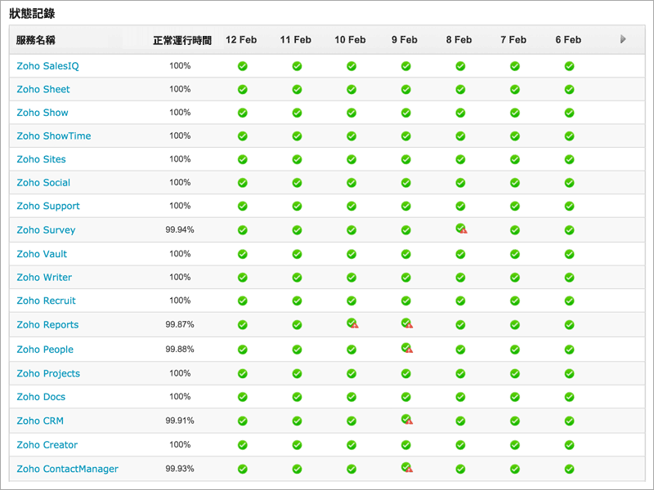The width and height of the screenshot is (654, 490).
Task: Click Zoho Docs green check for 9 Feb
Action: pos(405,397)
